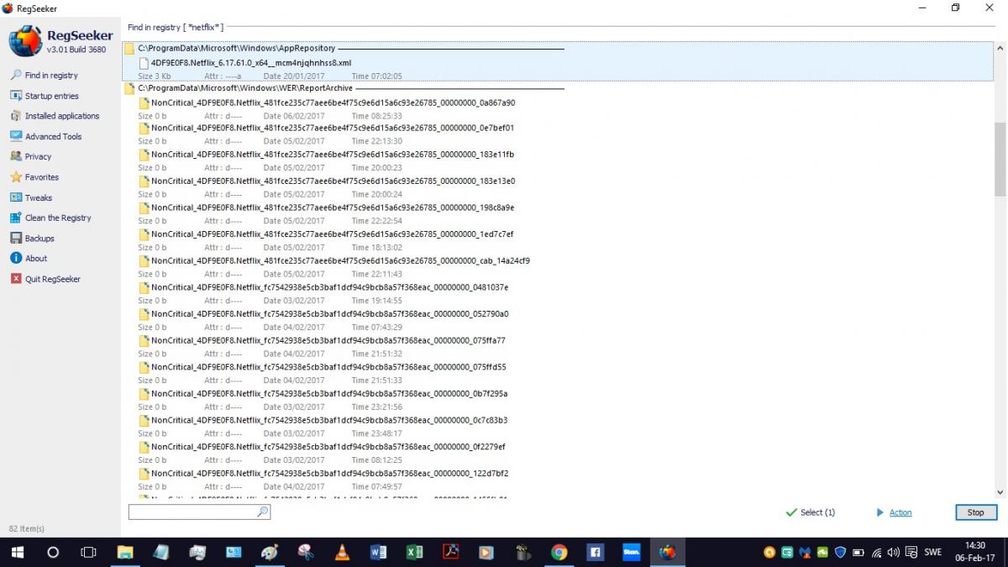The height and width of the screenshot is (567, 1008).
Task: Click the Wi-Fi network tray icon
Action: [x=876, y=552]
